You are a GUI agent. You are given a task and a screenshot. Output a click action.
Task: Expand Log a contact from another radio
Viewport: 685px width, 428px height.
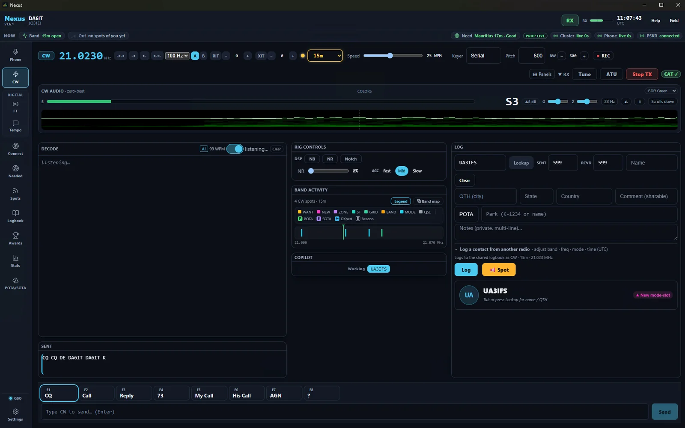coord(494,249)
